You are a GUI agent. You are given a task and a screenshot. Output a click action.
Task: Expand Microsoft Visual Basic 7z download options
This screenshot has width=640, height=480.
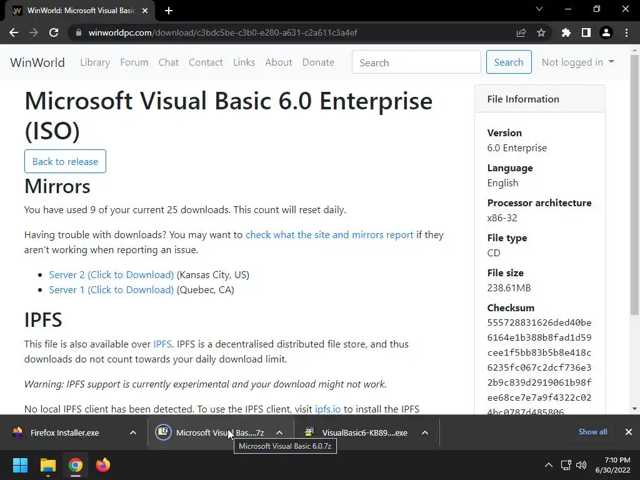click(x=279, y=432)
